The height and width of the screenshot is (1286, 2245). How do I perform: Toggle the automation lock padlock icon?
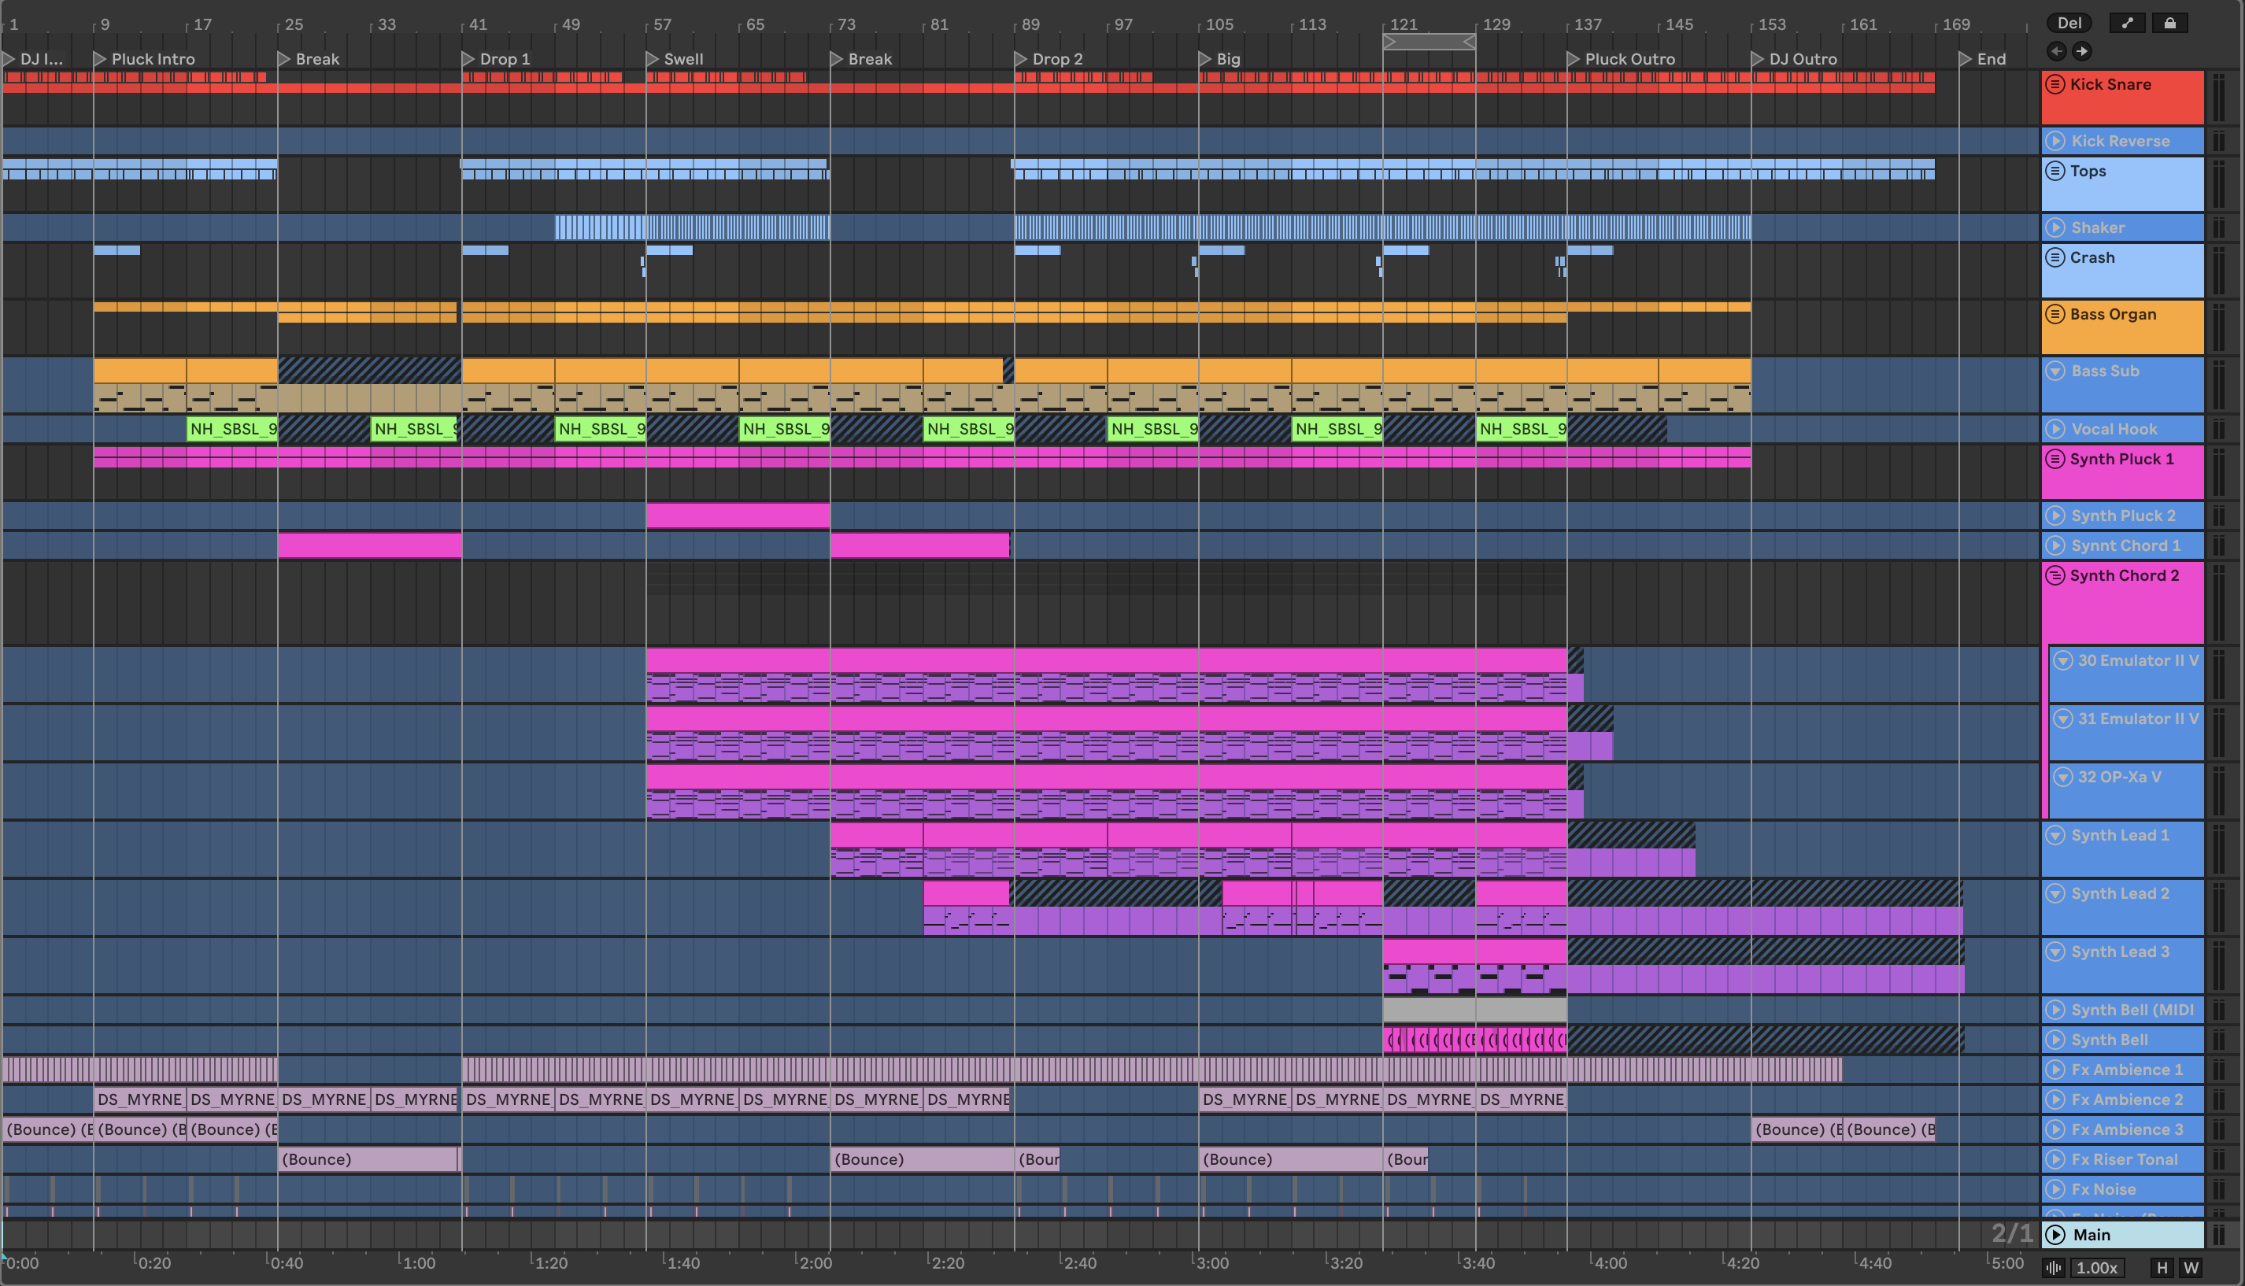[2169, 24]
